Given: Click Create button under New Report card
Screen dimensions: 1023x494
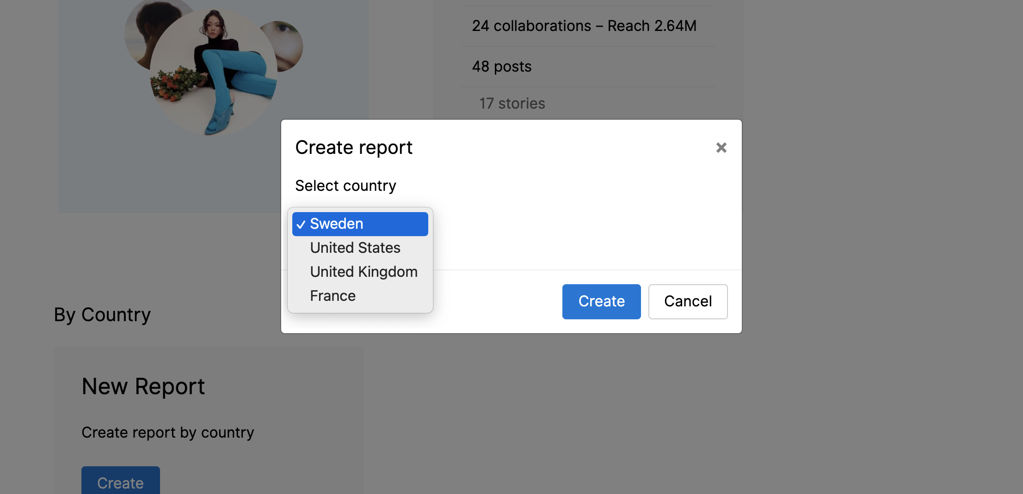Looking at the screenshot, I should (120, 481).
